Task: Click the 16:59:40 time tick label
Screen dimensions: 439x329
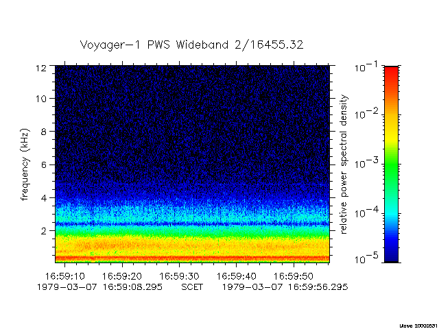Action: point(236,276)
